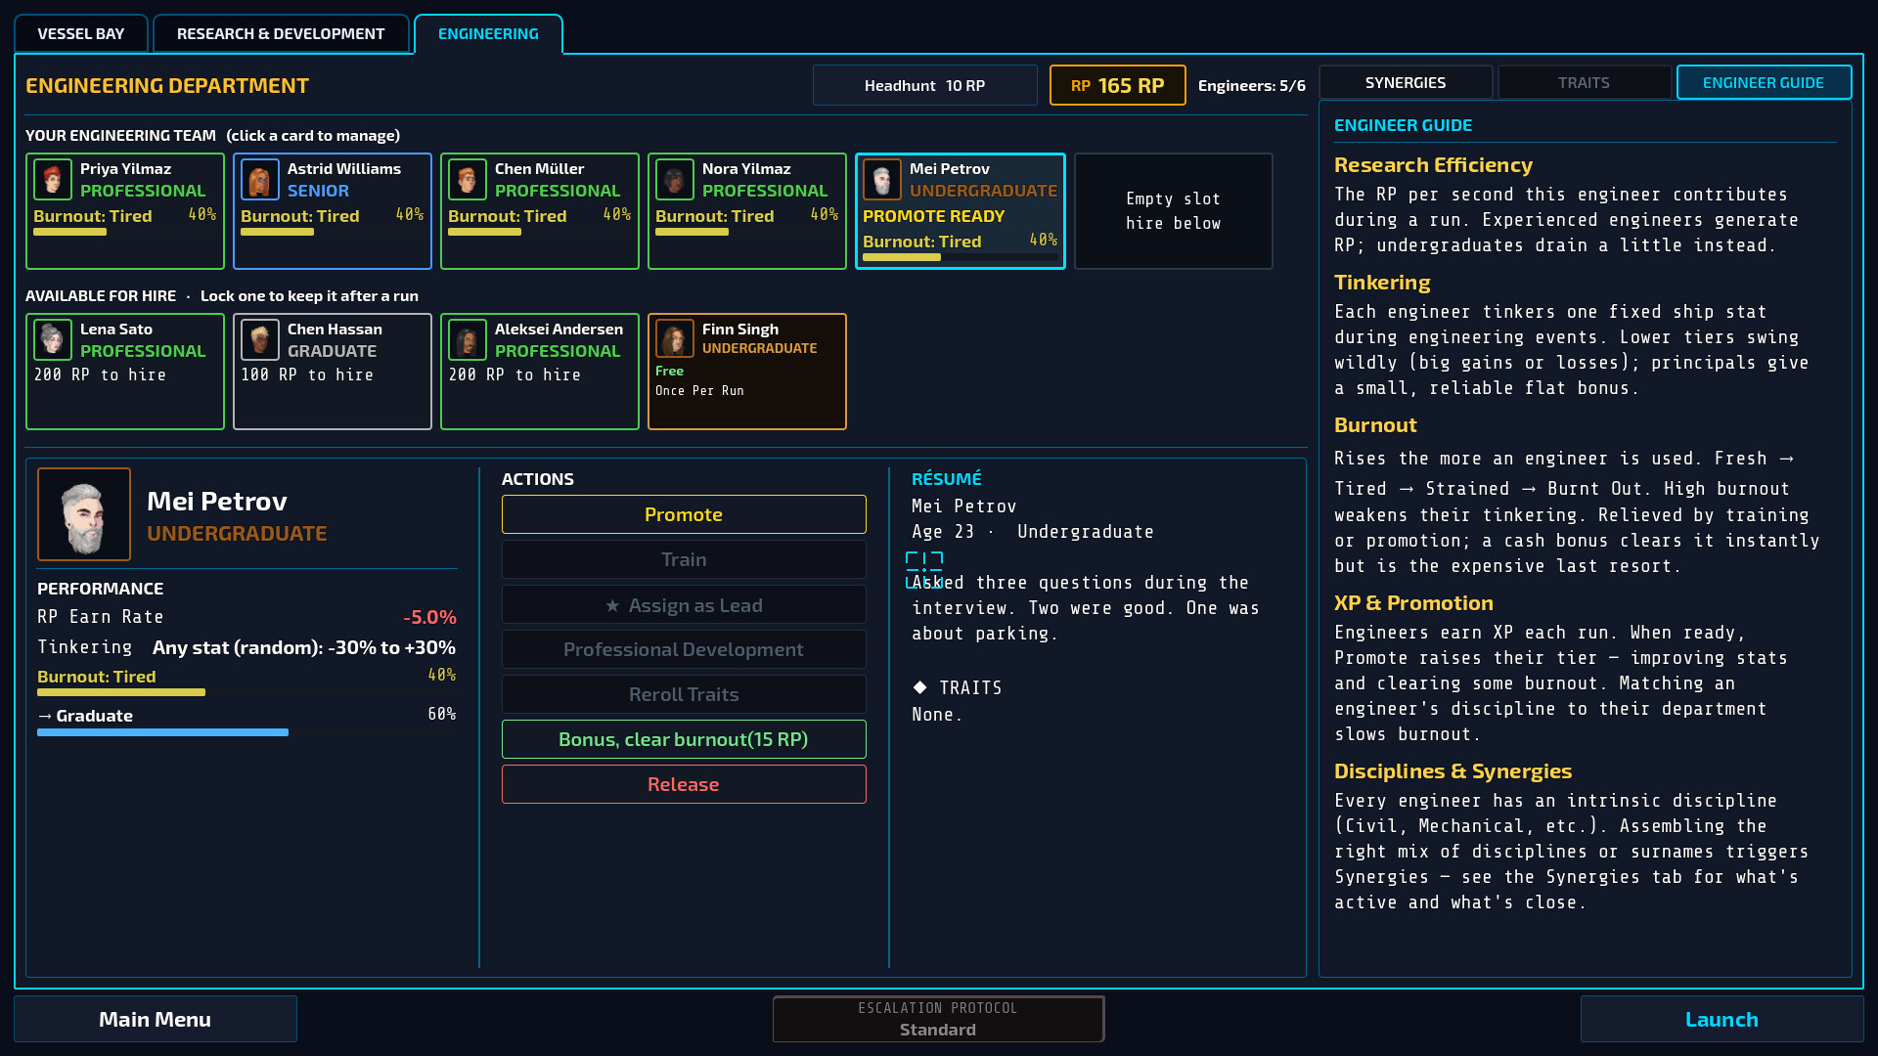Select Lena Sato's hire card for 200 RP
Viewport: 1878px width, 1056px height.
125,372
